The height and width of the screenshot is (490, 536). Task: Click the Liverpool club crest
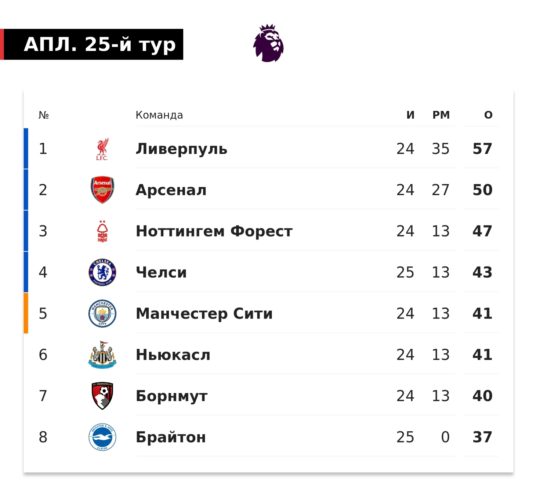[102, 149]
